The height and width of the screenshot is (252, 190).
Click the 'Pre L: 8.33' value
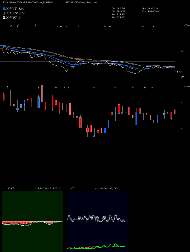point(118,15)
